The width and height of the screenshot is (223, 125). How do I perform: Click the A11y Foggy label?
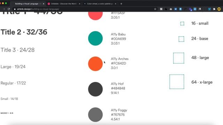click(x=119, y=110)
